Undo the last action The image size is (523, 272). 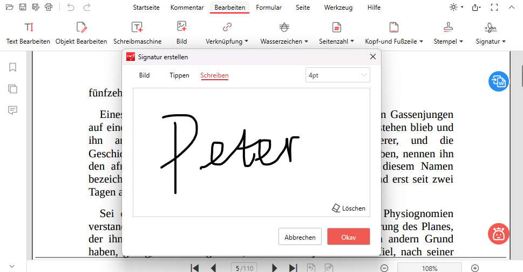[x=71, y=7]
